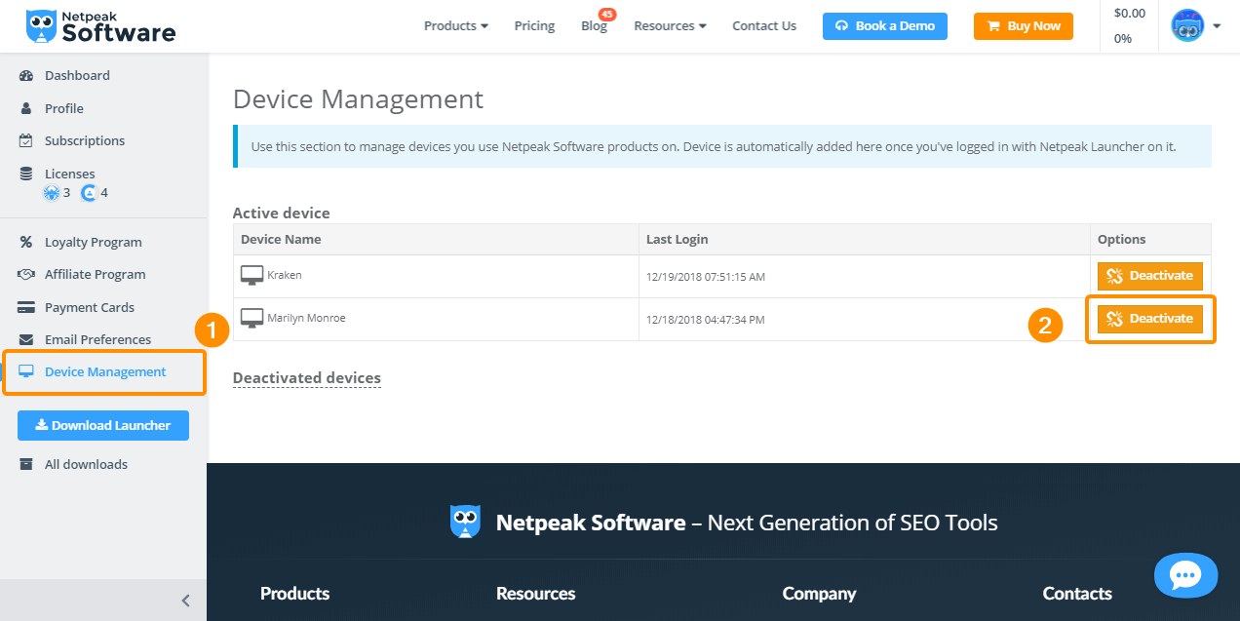
Task: Open the Blog link
Action: click(594, 26)
